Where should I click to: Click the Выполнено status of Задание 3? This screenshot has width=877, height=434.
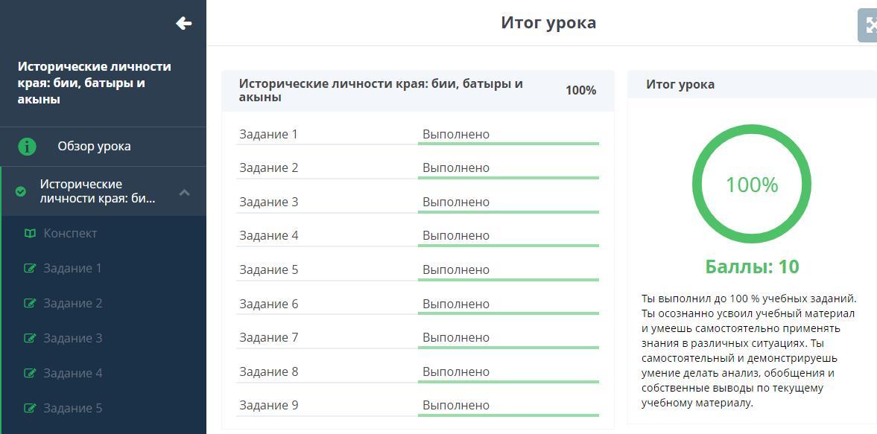456,202
